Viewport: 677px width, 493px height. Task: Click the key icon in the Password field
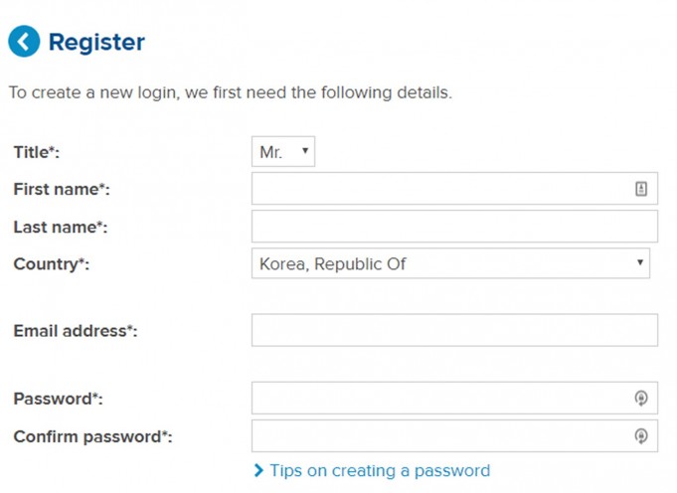[x=641, y=399]
